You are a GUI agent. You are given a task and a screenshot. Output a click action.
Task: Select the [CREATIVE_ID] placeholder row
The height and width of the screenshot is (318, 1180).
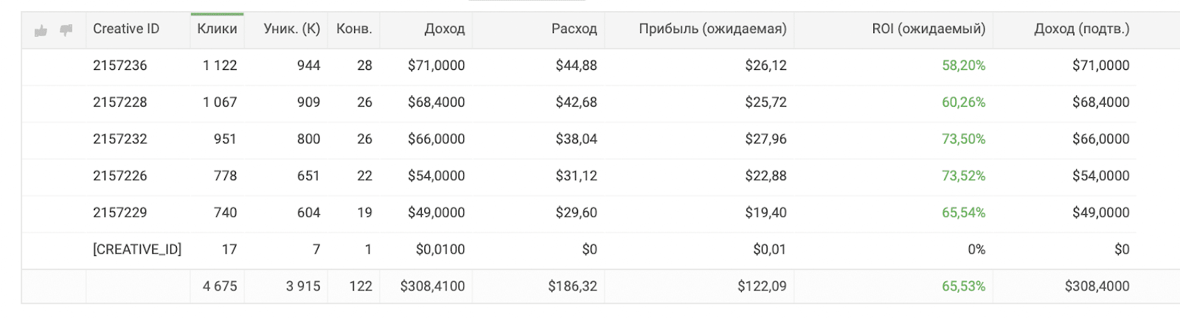578,250
